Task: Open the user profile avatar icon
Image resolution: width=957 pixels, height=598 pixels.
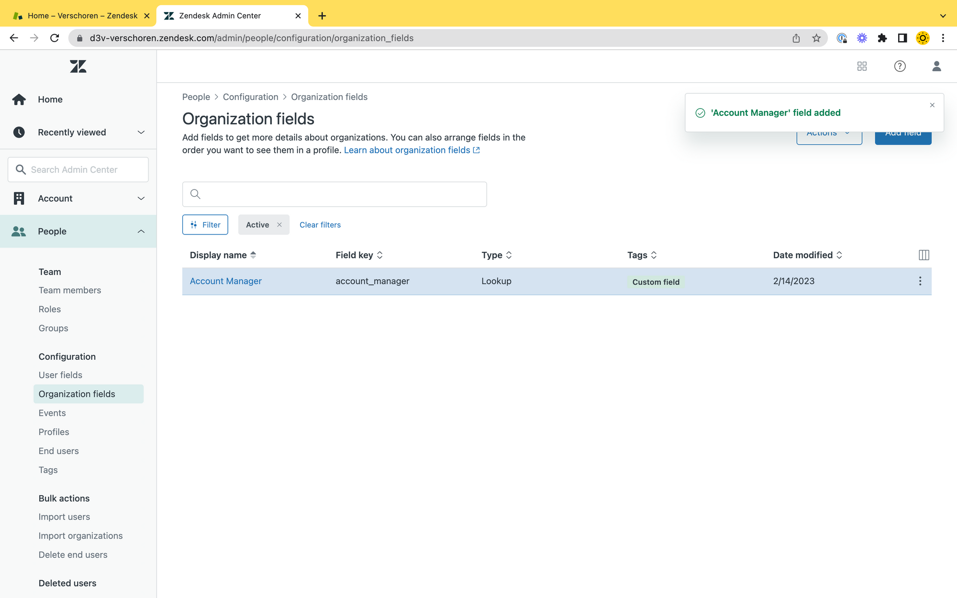Action: 936,66
